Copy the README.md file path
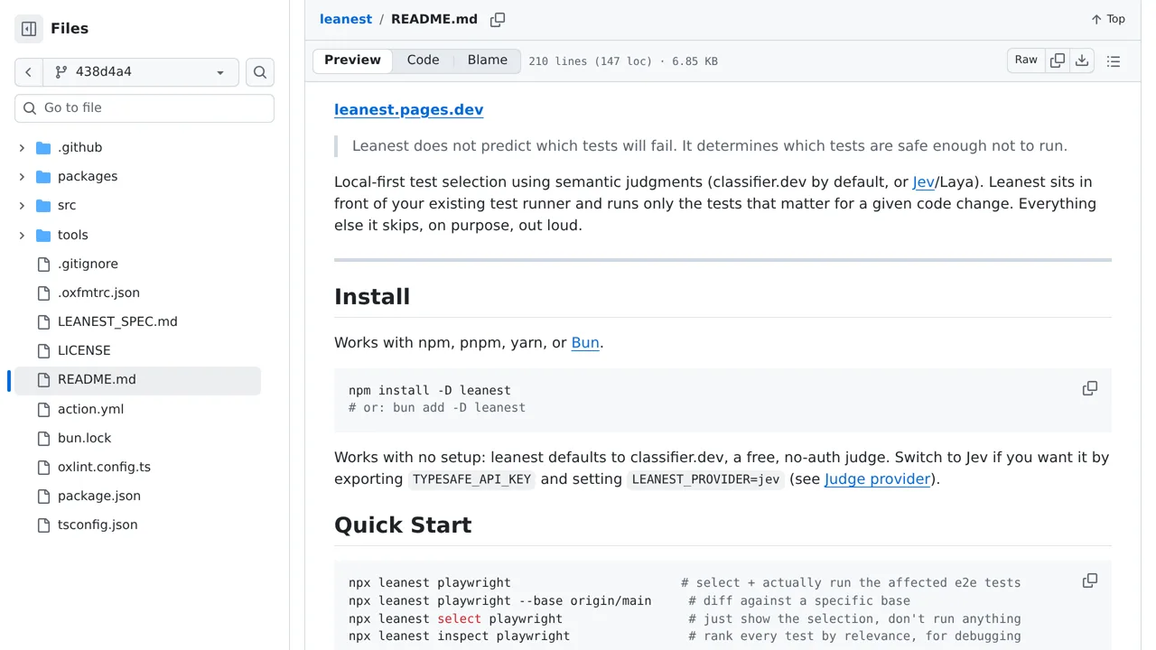Image resolution: width=1156 pixels, height=650 pixels. (x=498, y=20)
